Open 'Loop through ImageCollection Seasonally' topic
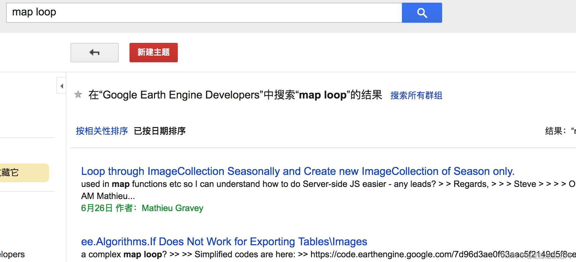 click(298, 171)
